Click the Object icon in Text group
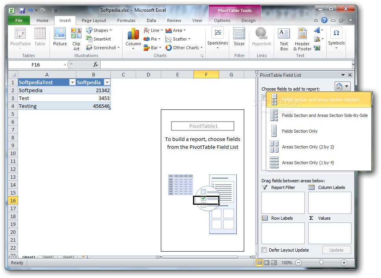The width and height of the screenshot is (381, 278). [x=317, y=48]
